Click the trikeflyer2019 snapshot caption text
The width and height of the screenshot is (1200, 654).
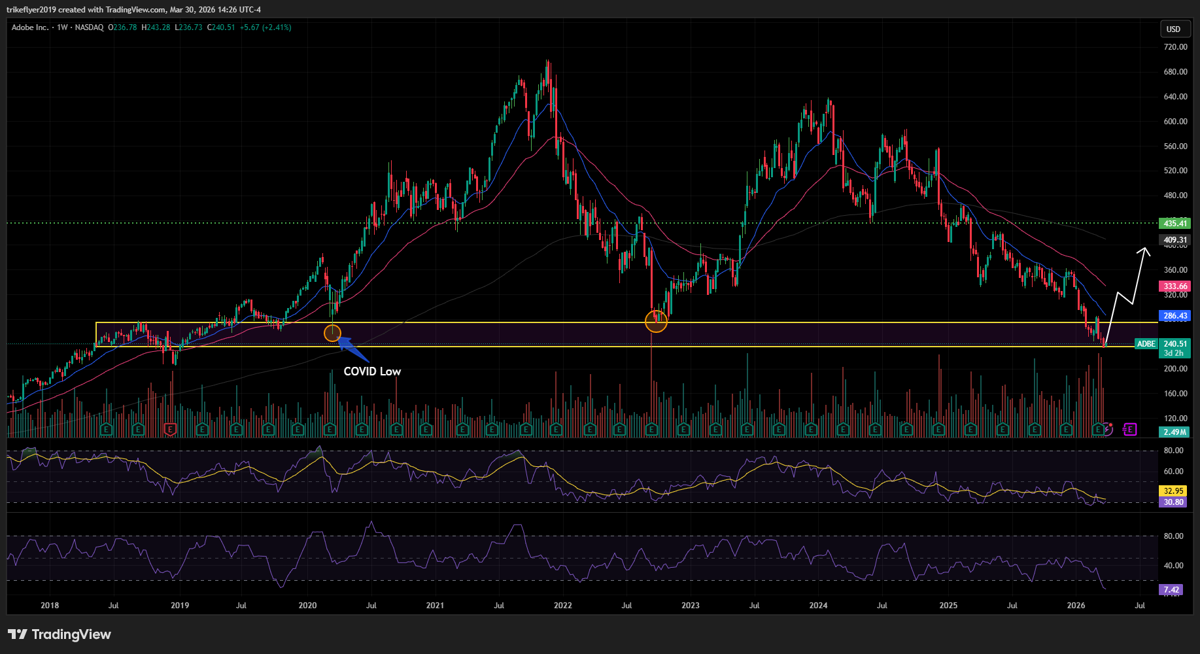click(x=133, y=10)
